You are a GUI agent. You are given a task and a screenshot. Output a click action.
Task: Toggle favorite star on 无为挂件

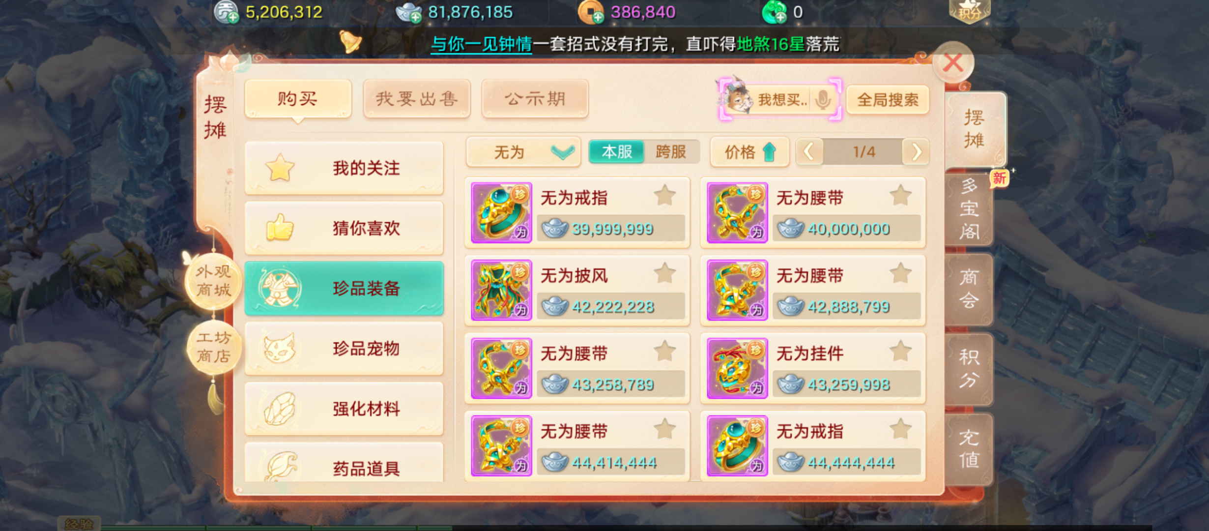[x=900, y=351]
